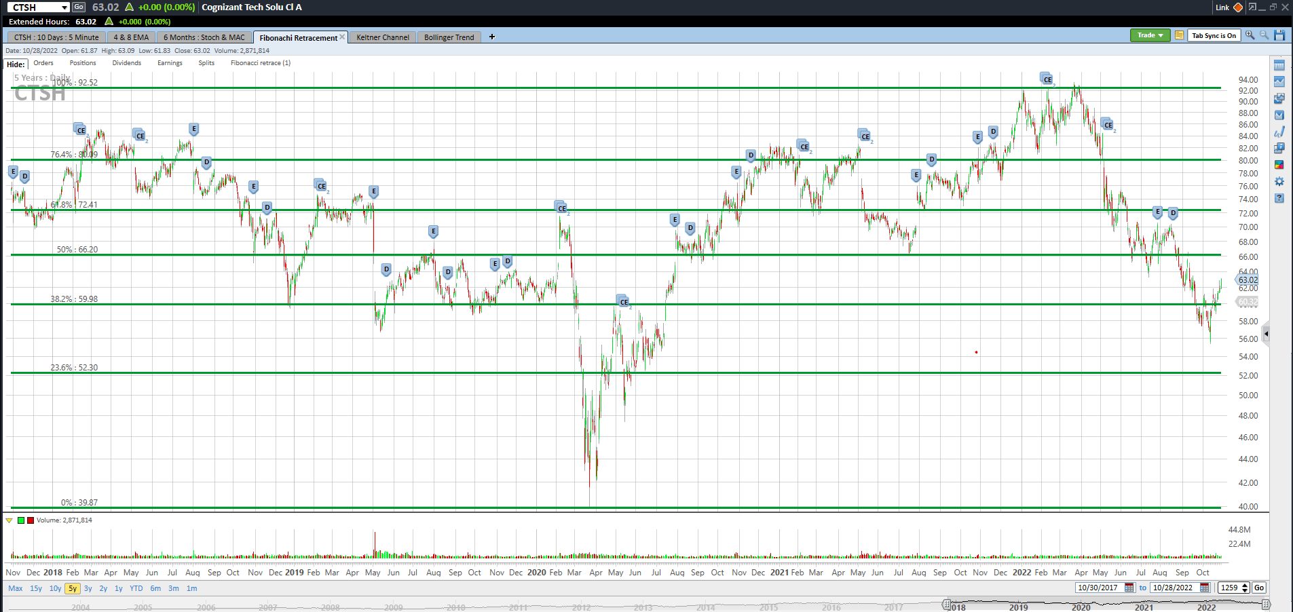Toggle Fibonacci retrace (1) visibility

[x=261, y=63]
